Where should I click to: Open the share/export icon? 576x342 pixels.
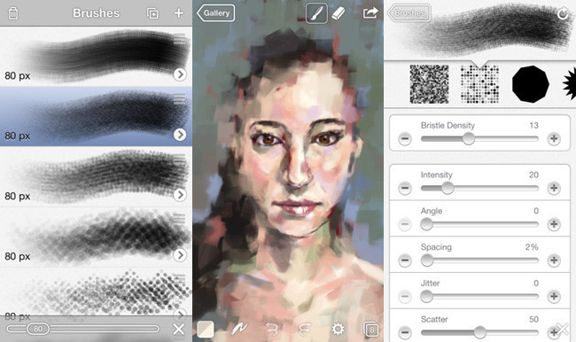[x=370, y=13]
